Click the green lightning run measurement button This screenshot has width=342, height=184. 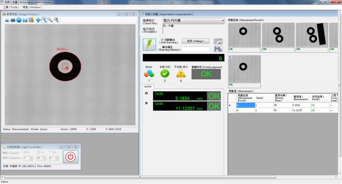[150, 44]
